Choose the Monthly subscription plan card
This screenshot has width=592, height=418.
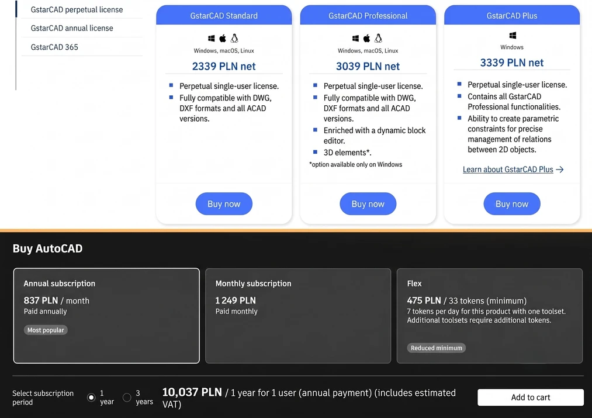[298, 316]
